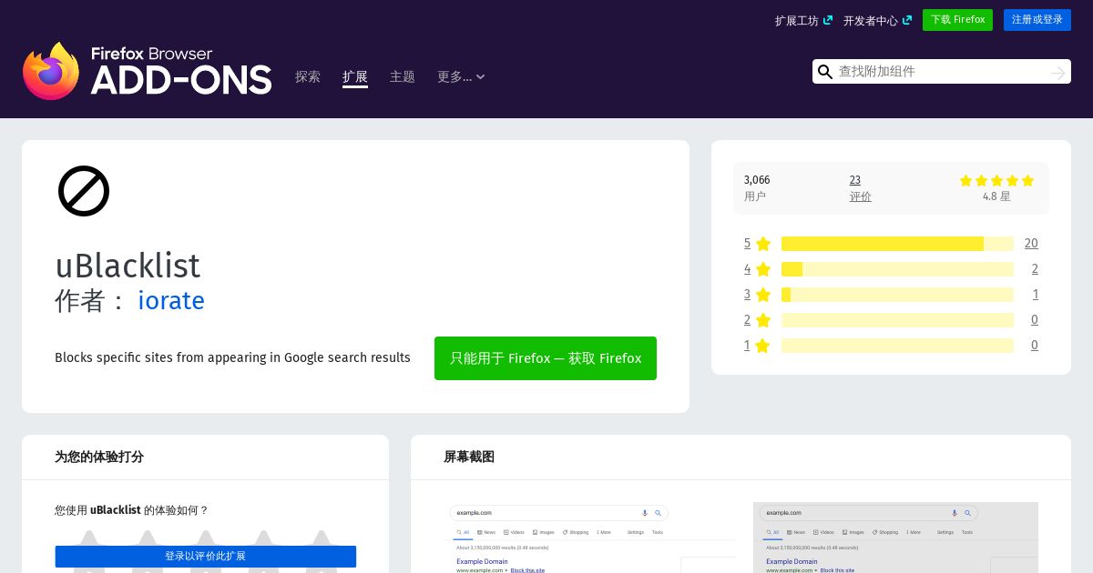Click the 4.8 average star rating icons
The height and width of the screenshot is (573, 1093).
pos(996,181)
